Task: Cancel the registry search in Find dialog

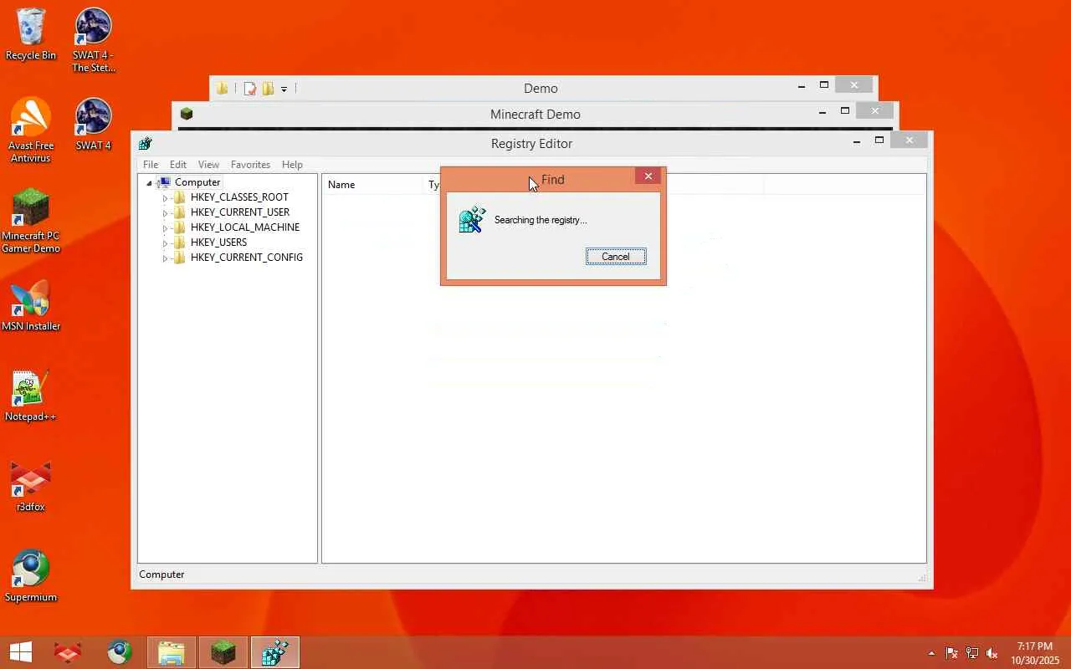Action: 616,257
